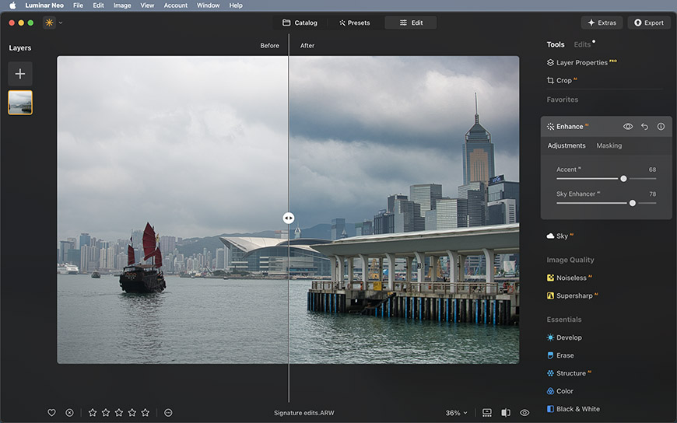The image size is (677, 423).
Task: Rate photo two stars
Action: click(x=106, y=413)
